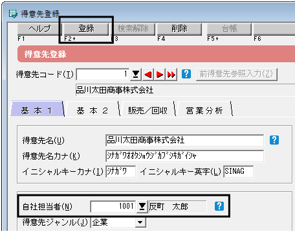Click the 自社担当者(N) label
This screenshot has width=295, height=236.
click(47, 207)
